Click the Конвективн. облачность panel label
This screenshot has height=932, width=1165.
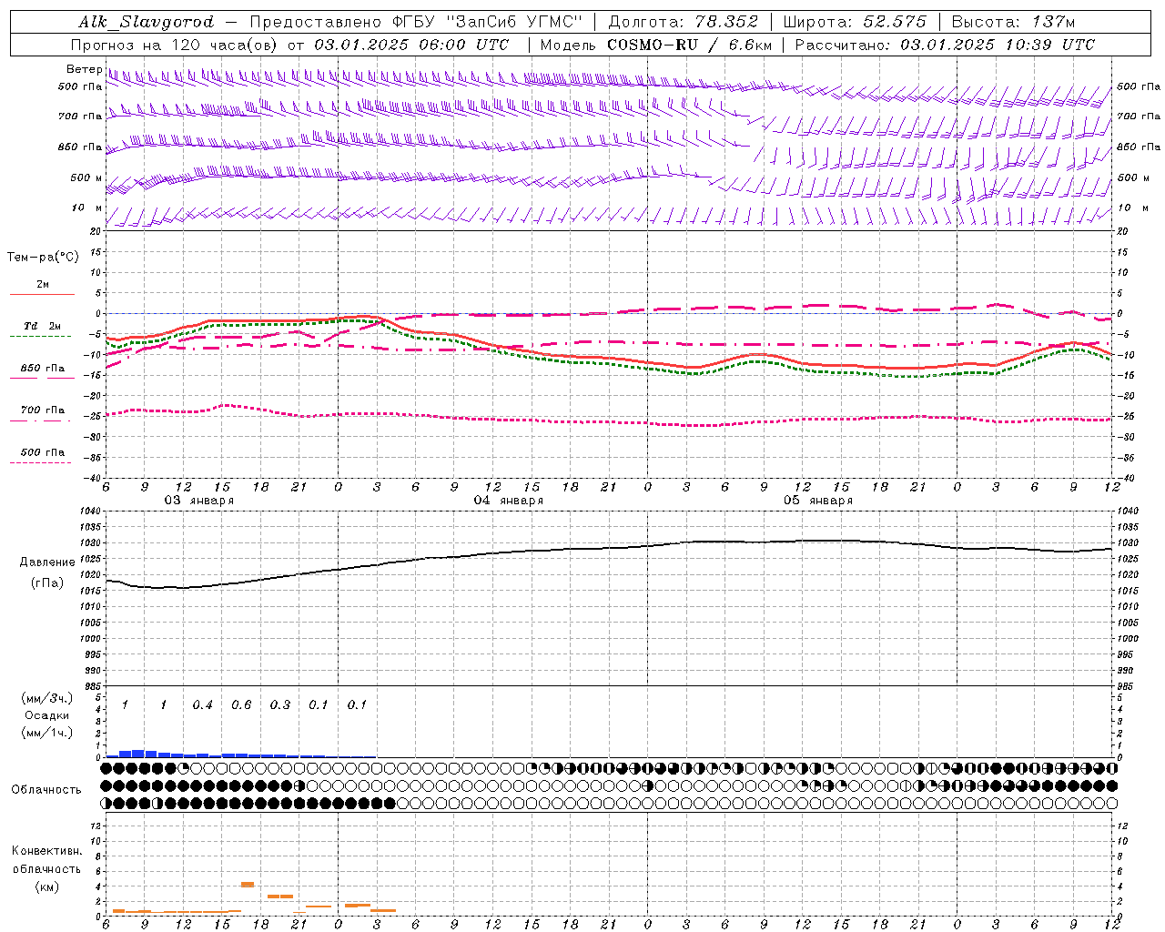[x=46, y=868]
